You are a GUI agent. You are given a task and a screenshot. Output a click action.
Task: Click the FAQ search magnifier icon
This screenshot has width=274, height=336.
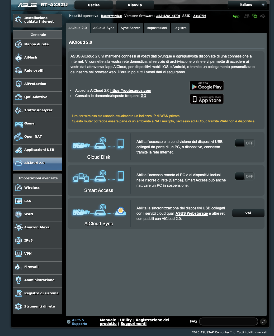(x=263, y=321)
